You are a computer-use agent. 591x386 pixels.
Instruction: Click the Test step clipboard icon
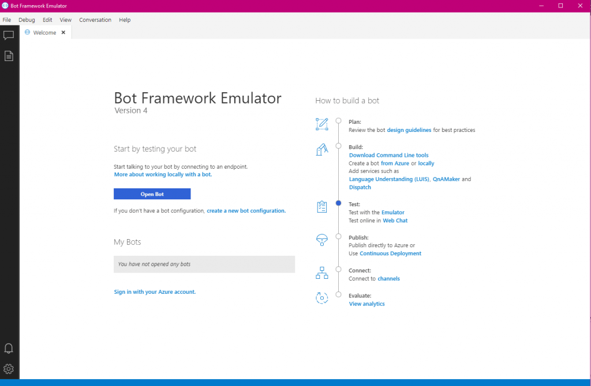tap(321, 207)
